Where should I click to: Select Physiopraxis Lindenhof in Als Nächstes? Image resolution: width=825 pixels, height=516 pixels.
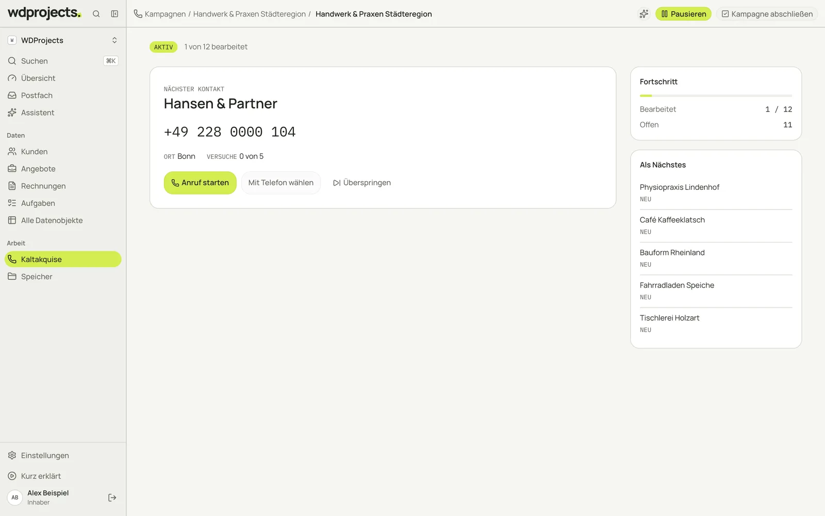[716, 192]
